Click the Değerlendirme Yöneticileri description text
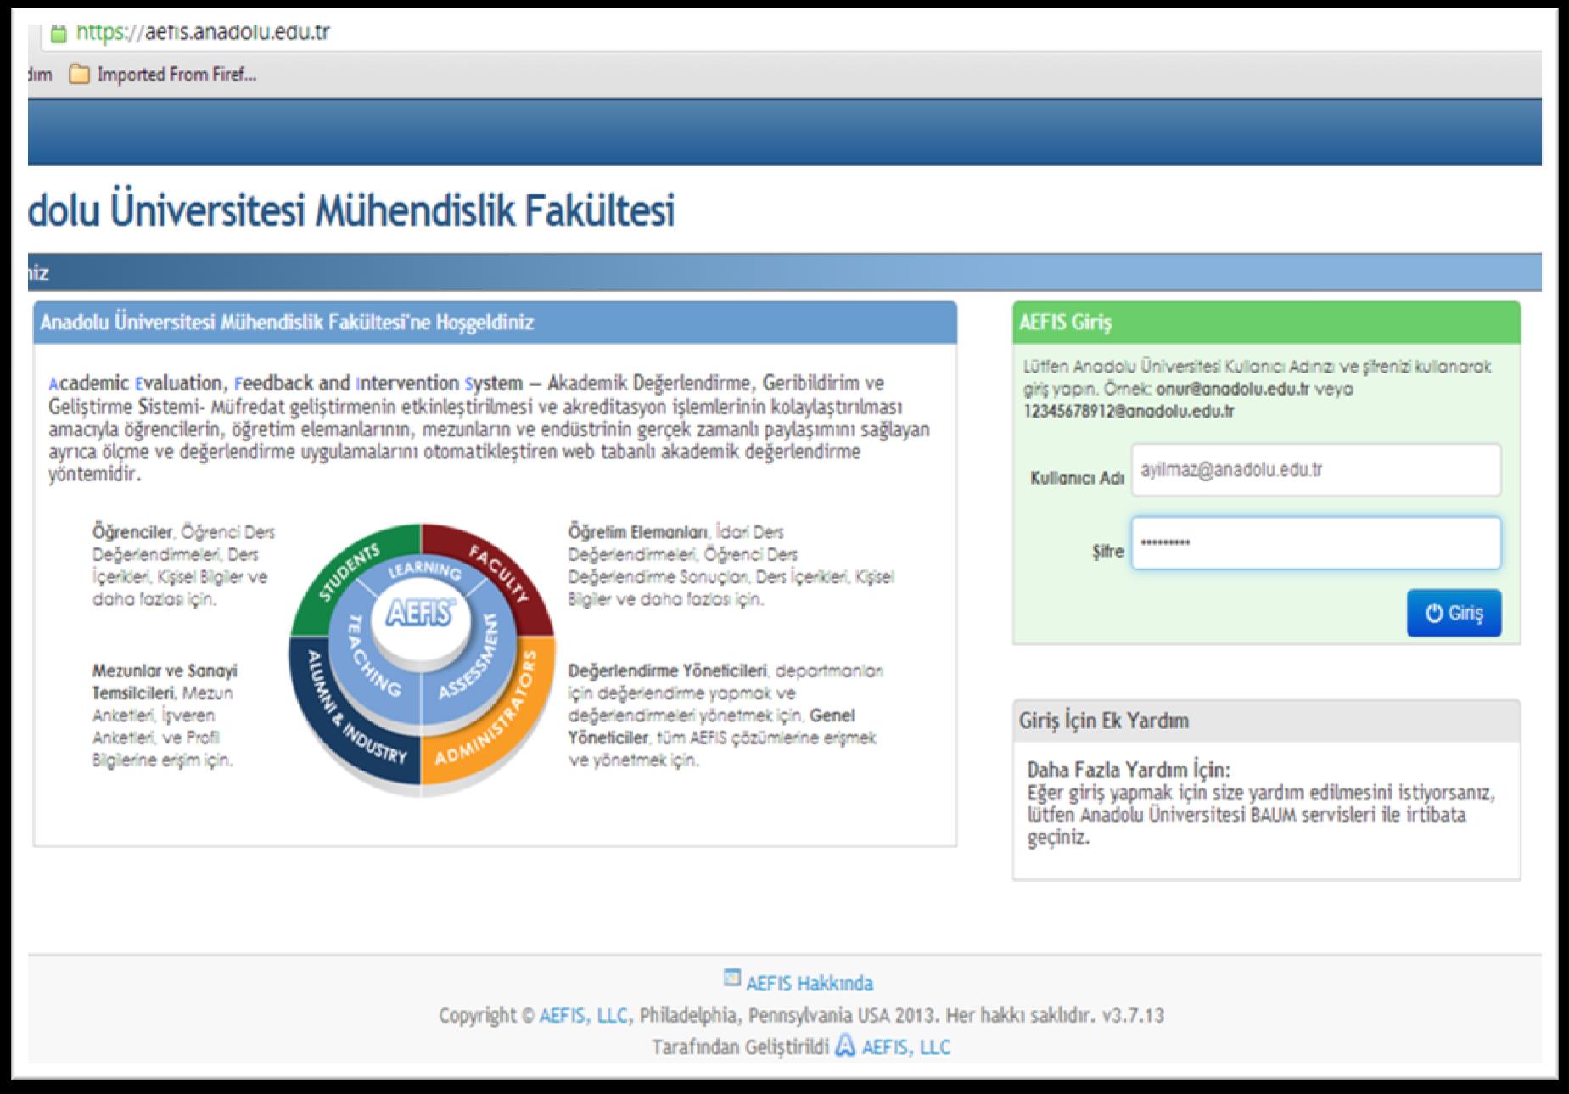Viewport: 1569px width, 1094px height. (726, 715)
